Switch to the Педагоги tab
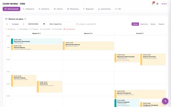171x107 pixels. click(x=28, y=9)
